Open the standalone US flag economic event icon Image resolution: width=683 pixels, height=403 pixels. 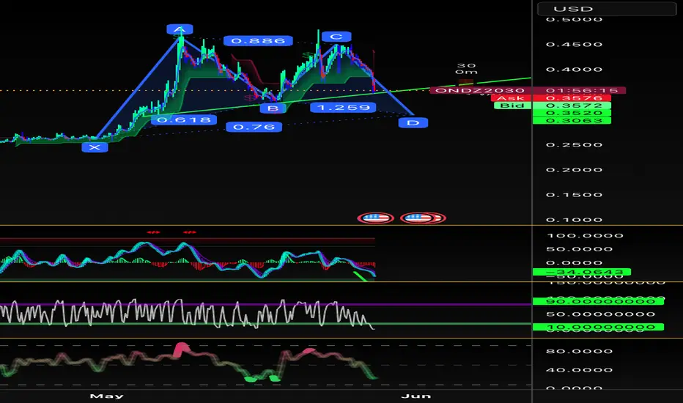[x=375, y=218]
